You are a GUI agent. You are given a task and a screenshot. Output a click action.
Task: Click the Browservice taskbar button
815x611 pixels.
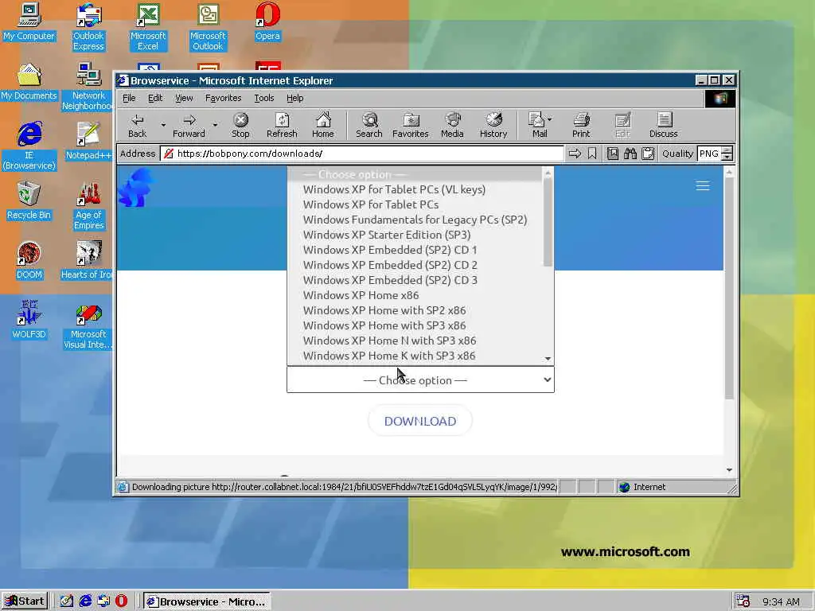[x=206, y=601]
